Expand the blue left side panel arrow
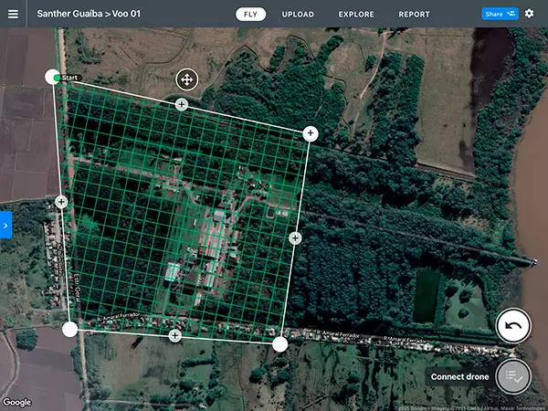548x411 pixels. pos(5,225)
